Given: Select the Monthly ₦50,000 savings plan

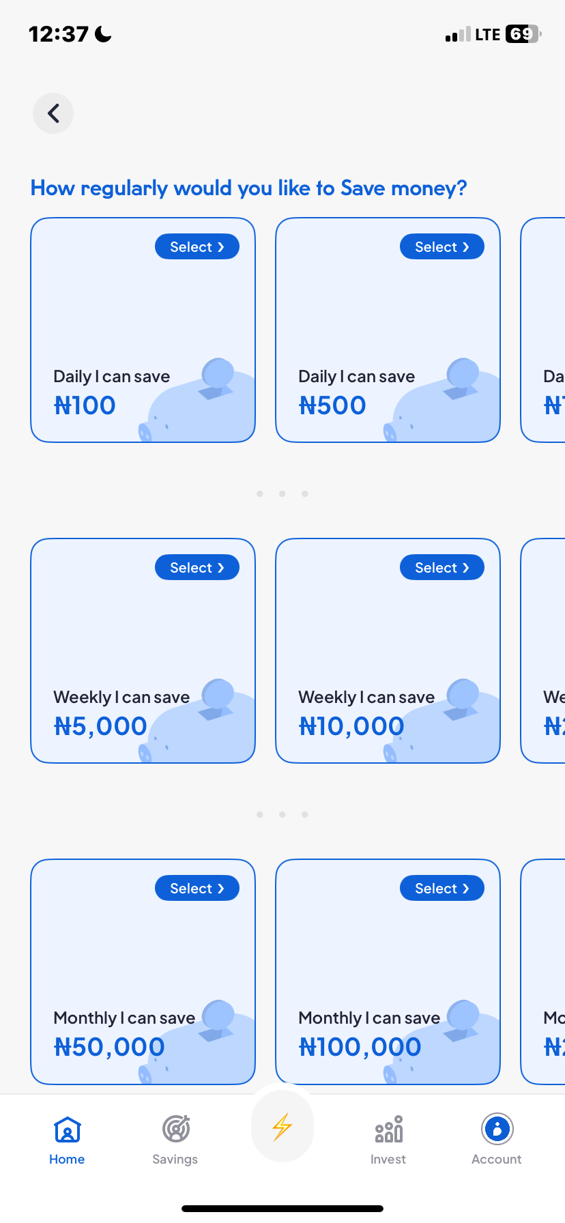Looking at the screenshot, I should pyautogui.click(x=197, y=889).
